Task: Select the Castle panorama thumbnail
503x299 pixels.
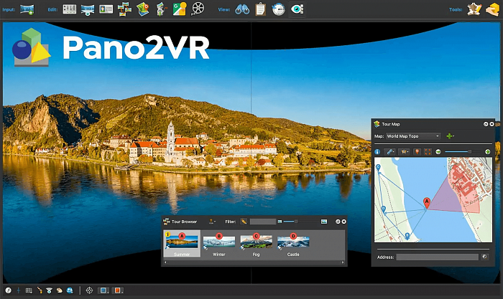Action: (293, 242)
